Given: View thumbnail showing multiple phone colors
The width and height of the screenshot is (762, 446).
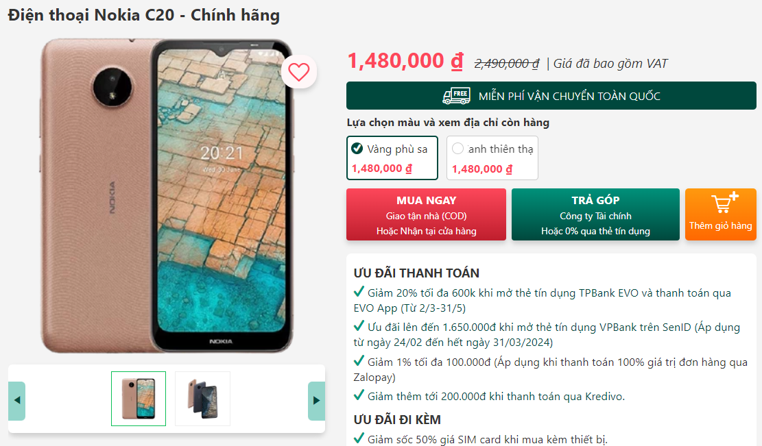Looking at the screenshot, I should (x=202, y=399).
